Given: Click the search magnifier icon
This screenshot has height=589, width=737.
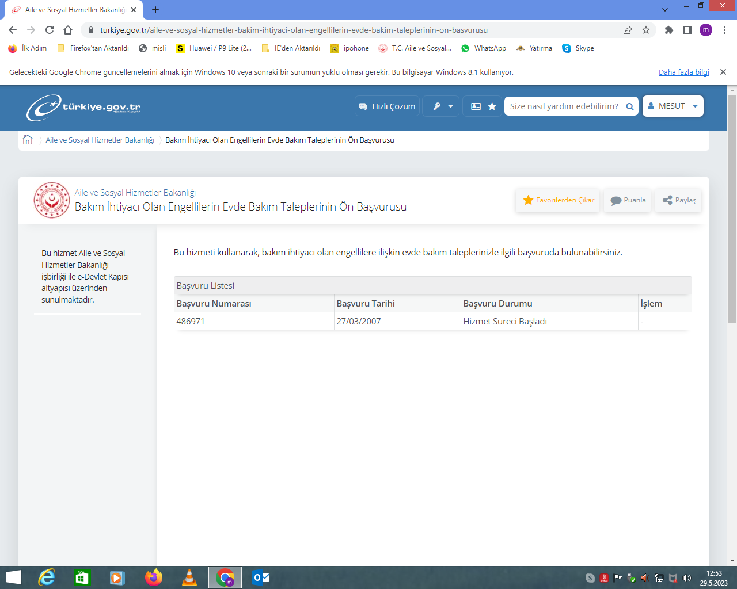Looking at the screenshot, I should pyautogui.click(x=630, y=106).
